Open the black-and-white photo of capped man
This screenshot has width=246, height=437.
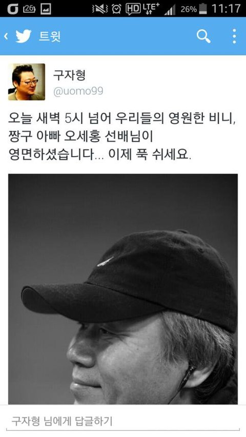[123, 289]
